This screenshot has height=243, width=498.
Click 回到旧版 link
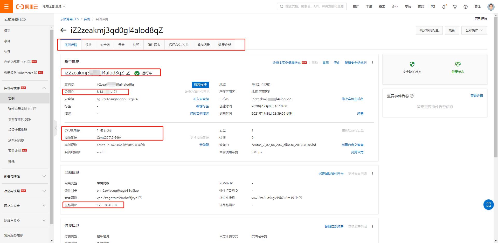pyautogui.click(x=481, y=19)
